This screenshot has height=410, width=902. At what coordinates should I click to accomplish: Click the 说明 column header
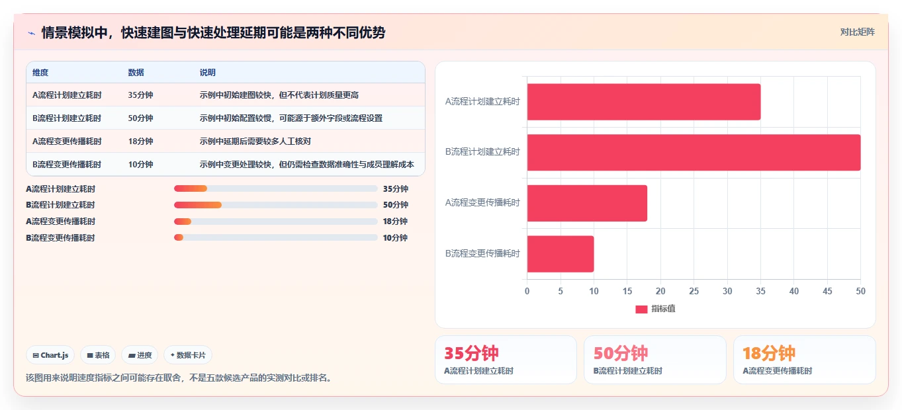tap(208, 73)
